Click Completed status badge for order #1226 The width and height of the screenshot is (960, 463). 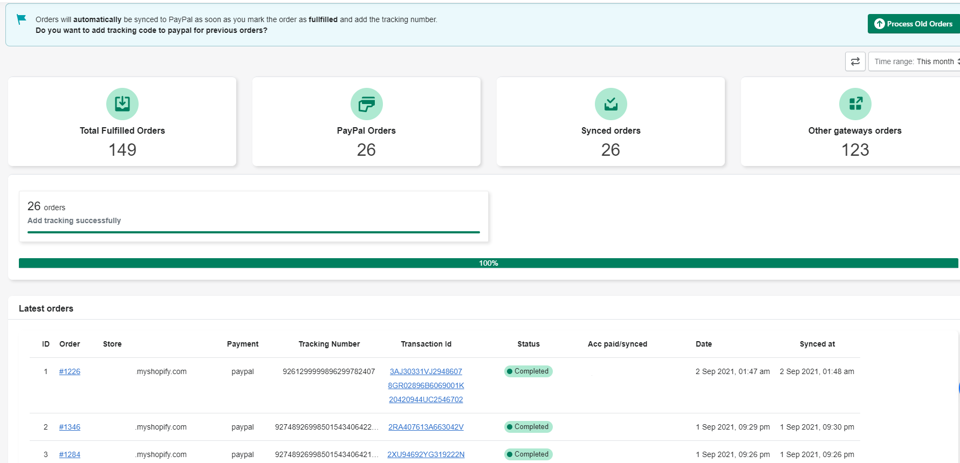point(529,371)
